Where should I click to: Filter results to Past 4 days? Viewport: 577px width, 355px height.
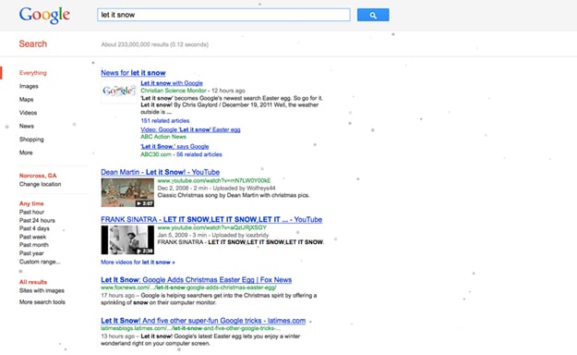coord(34,228)
